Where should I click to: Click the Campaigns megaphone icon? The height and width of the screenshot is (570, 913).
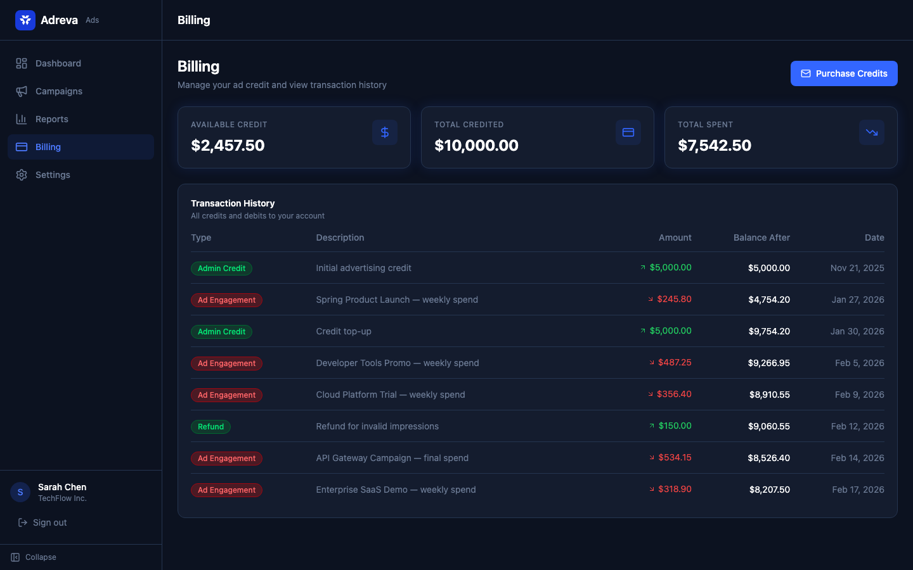(22, 91)
